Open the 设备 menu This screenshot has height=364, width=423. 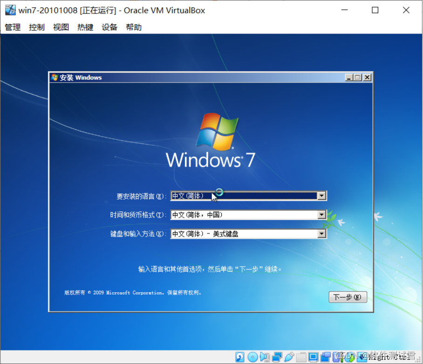click(x=109, y=27)
